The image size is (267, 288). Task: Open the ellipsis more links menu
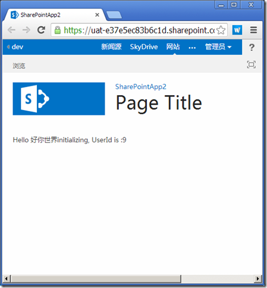[x=192, y=48]
